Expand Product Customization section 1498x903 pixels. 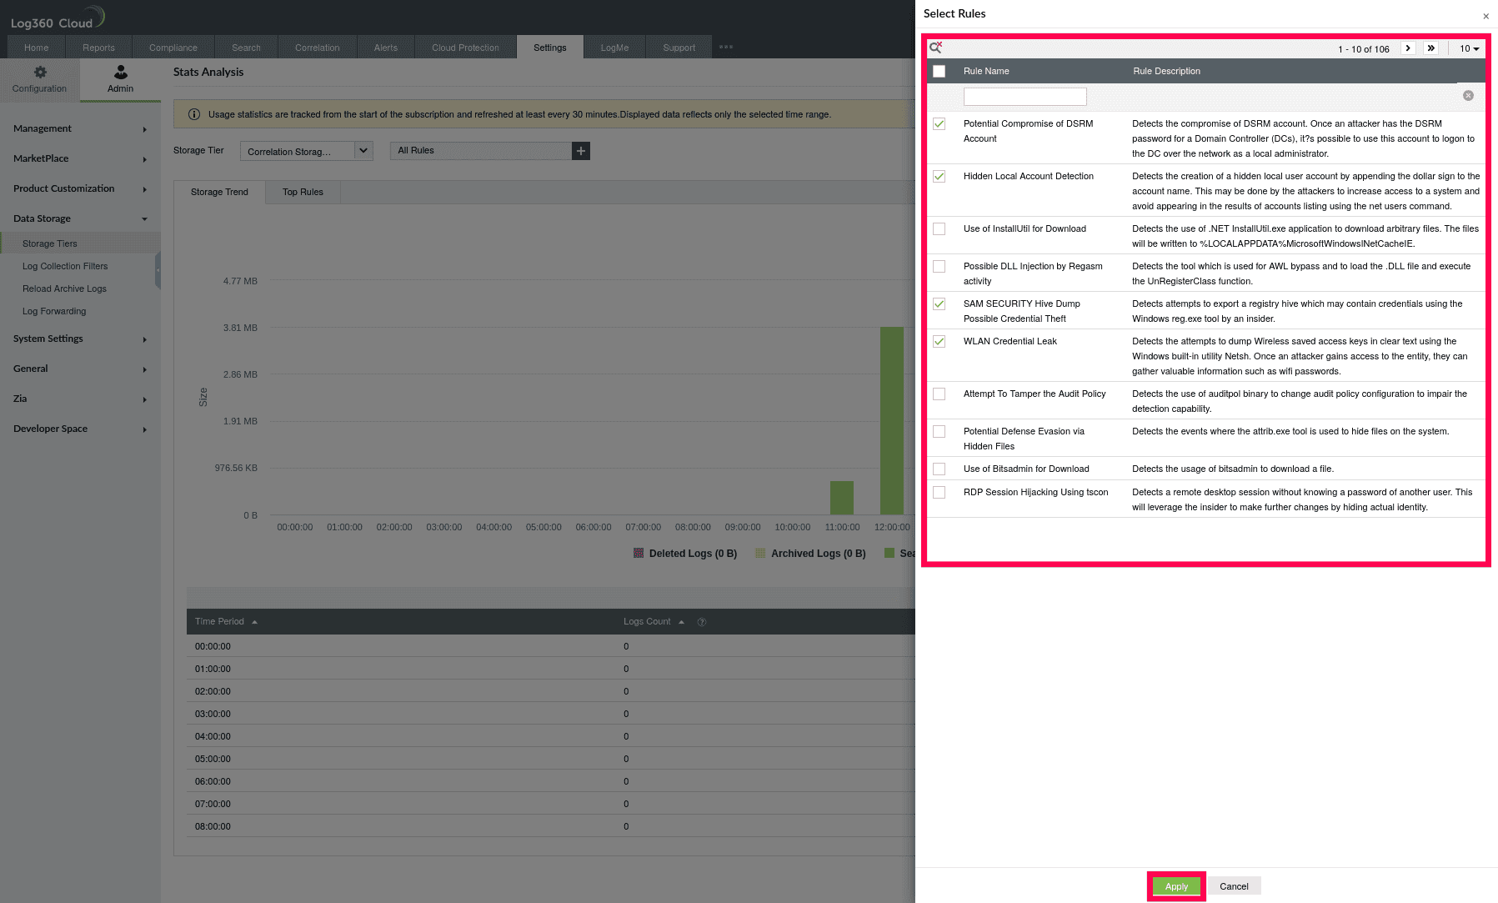pyautogui.click(x=80, y=189)
